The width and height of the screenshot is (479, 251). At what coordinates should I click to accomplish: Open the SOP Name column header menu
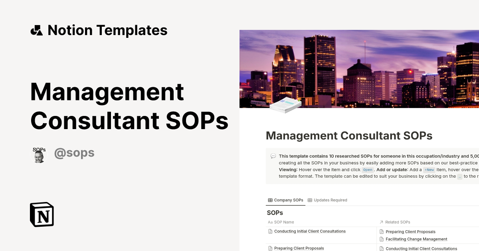284,222
